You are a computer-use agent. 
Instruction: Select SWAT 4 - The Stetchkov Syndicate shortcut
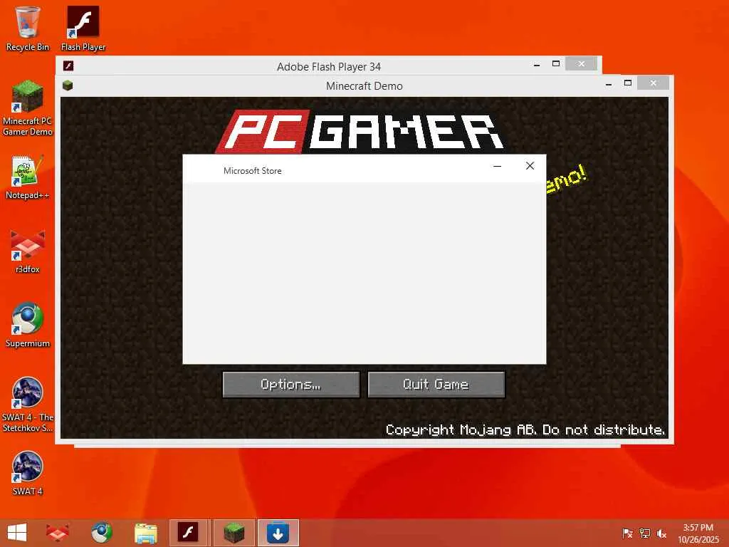28,405
